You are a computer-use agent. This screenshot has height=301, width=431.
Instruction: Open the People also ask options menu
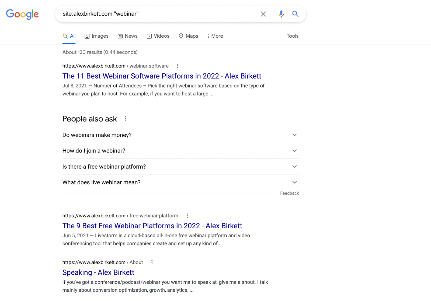[x=125, y=119]
